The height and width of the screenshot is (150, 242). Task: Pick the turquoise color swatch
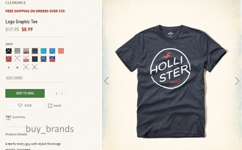tap(44, 51)
